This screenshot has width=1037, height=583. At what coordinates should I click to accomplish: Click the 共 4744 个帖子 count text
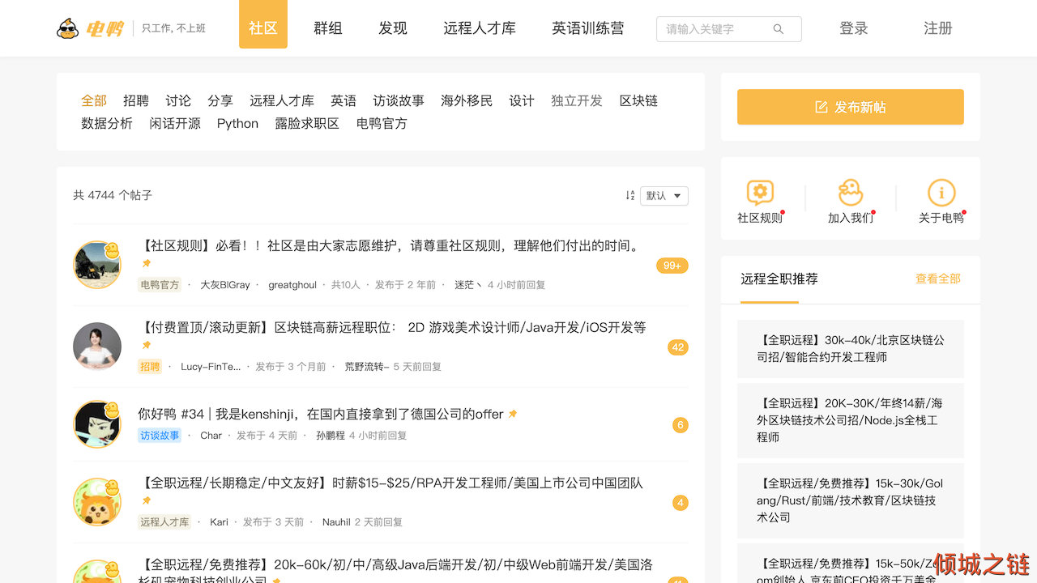113,195
